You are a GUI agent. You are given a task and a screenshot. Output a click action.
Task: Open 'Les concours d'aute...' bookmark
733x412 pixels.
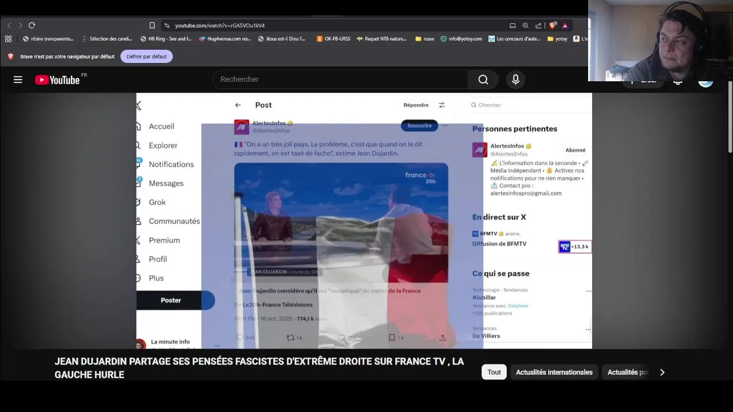click(x=514, y=39)
